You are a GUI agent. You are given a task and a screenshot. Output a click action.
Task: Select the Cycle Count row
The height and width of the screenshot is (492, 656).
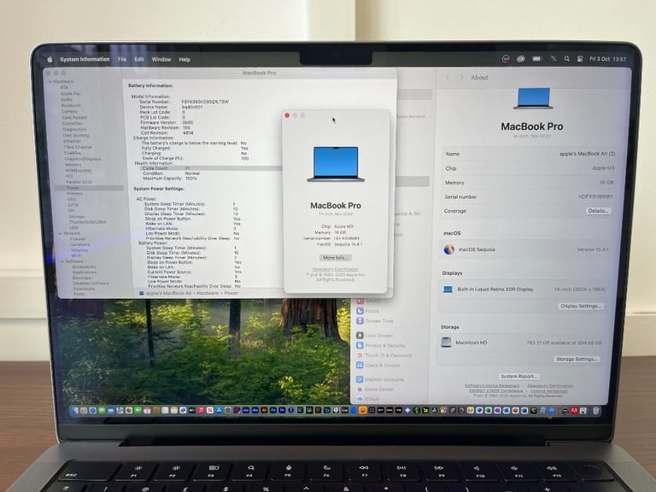211,168
